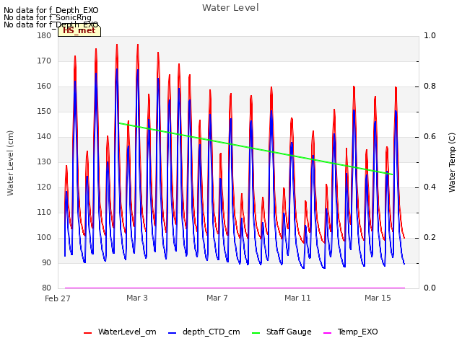Click the Water Temp (C) axis label
The width and height of the screenshot is (462, 346).
(x=452, y=162)
